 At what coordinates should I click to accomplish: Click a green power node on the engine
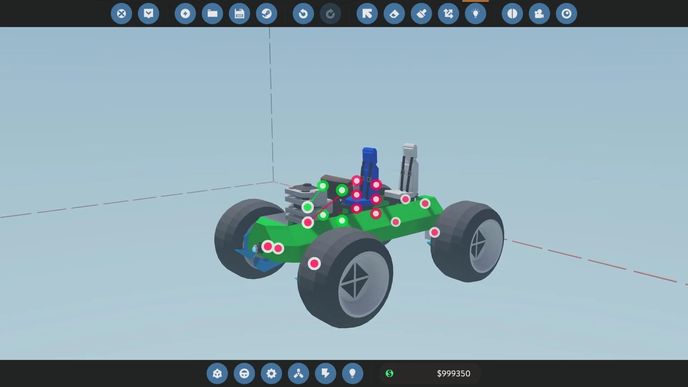click(x=307, y=207)
